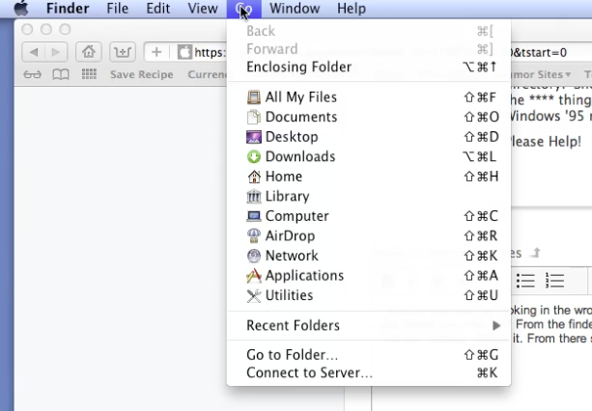Click the numbered list editor icon
This screenshot has height=411, width=592.
coord(554,281)
